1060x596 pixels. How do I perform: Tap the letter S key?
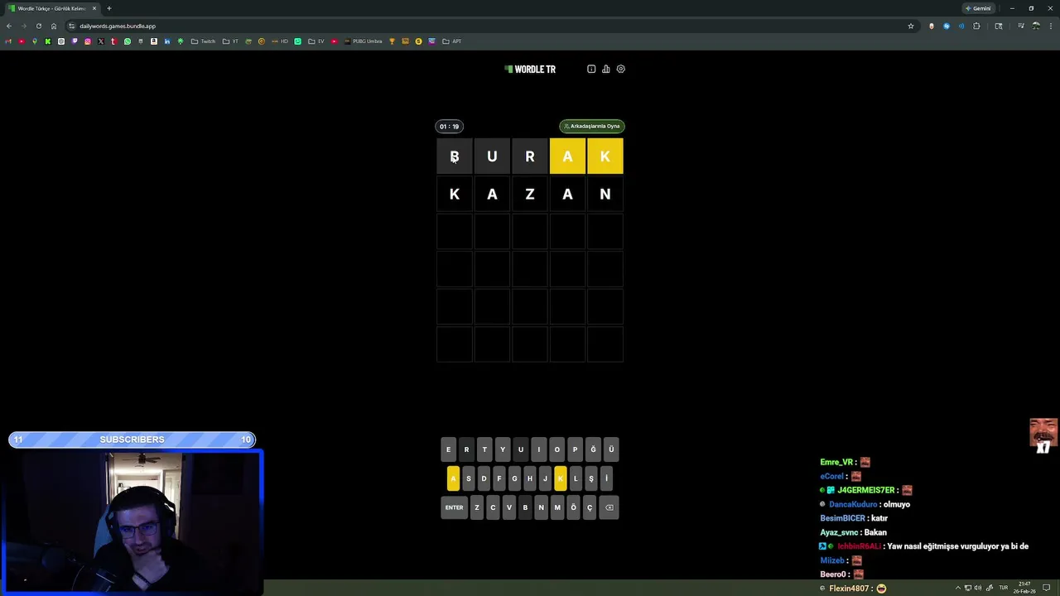click(469, 478)
